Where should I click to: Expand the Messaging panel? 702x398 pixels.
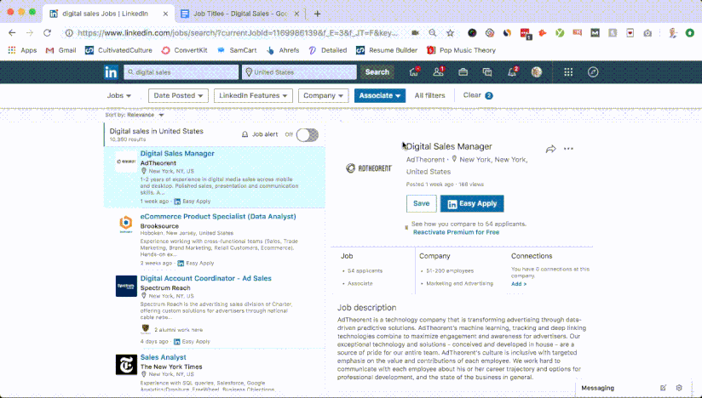point(598,388)
